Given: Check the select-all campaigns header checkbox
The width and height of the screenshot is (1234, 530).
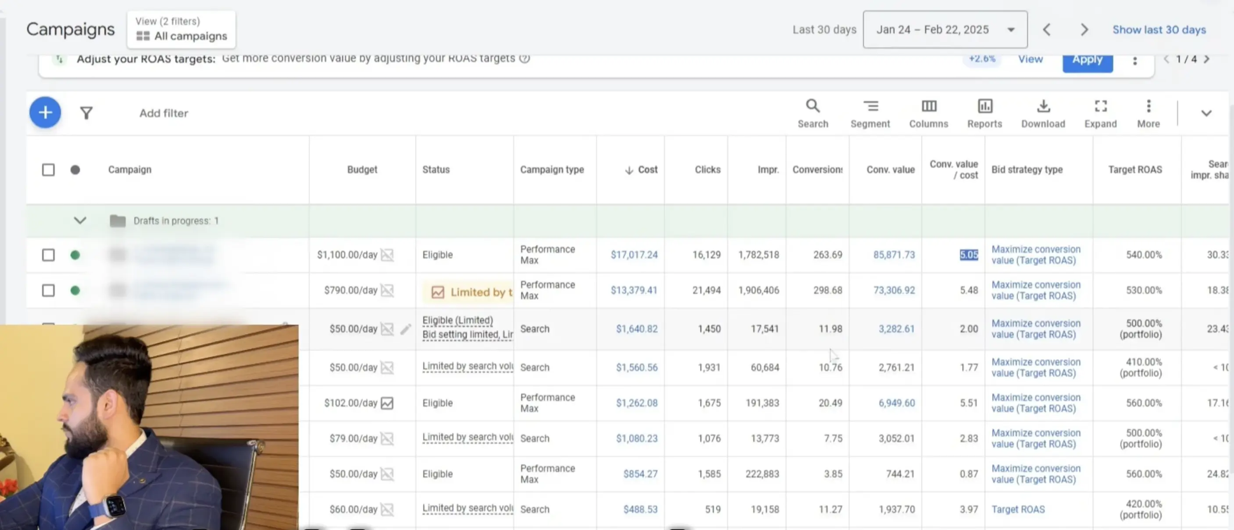Looking at the screenshot, I should click(48, 170).
